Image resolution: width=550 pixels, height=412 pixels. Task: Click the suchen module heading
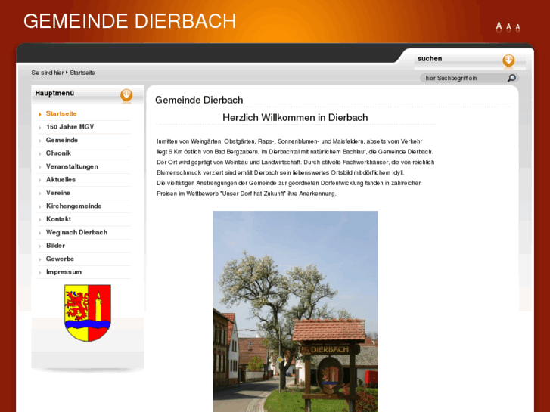point(430,58)
